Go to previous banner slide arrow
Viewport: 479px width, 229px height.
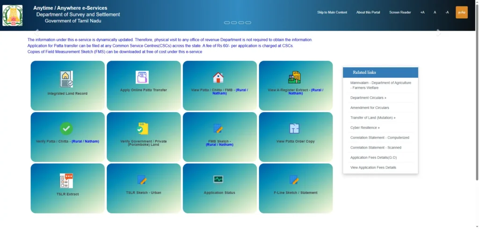(36, 32)
